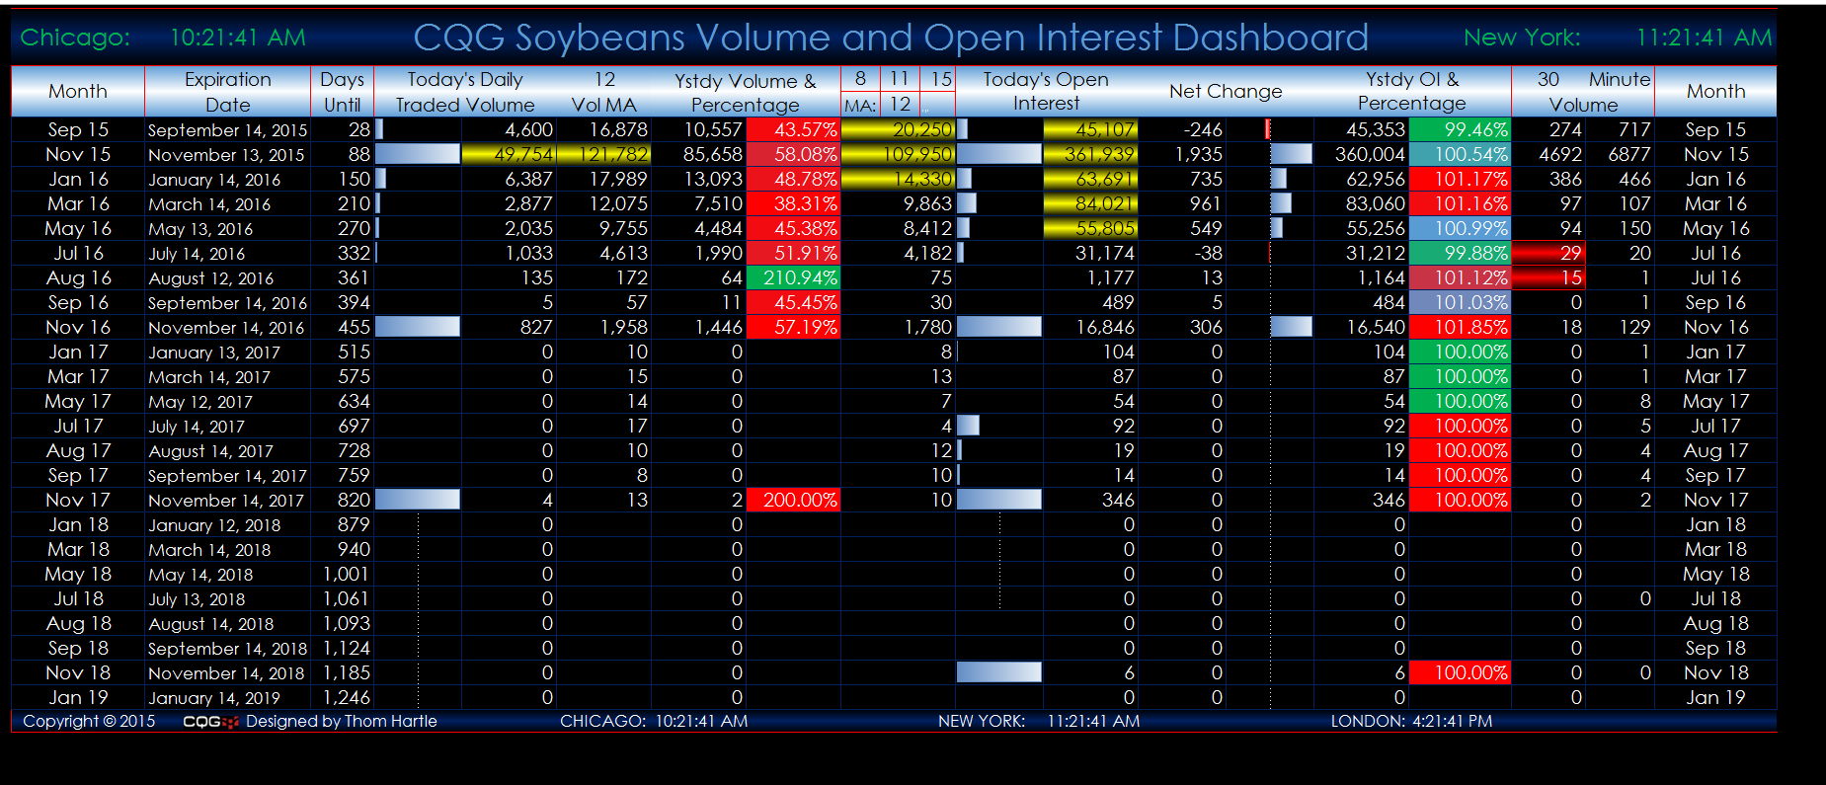
Task: Click the 455 days until cell
Action: (x=343, y=327)
